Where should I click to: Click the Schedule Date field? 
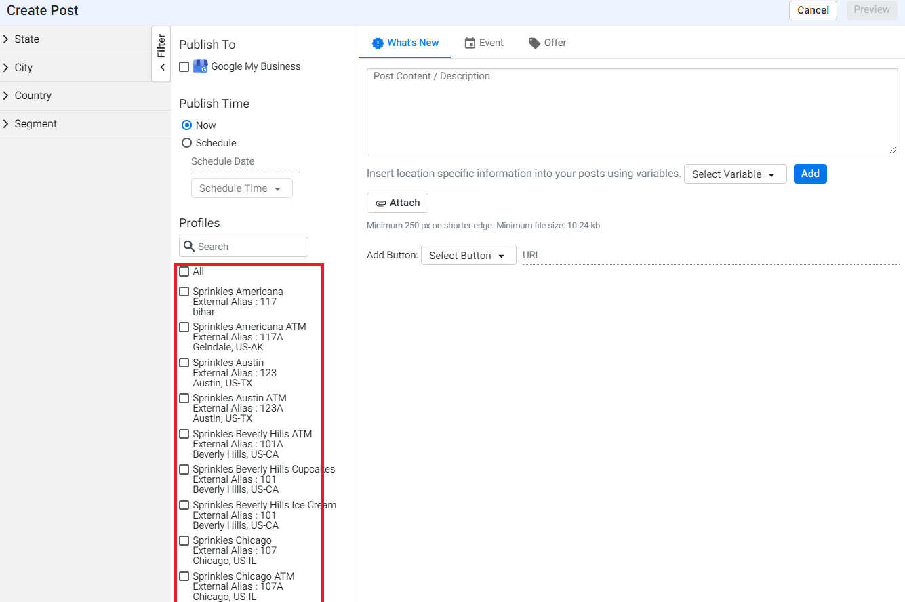point(245,162)
